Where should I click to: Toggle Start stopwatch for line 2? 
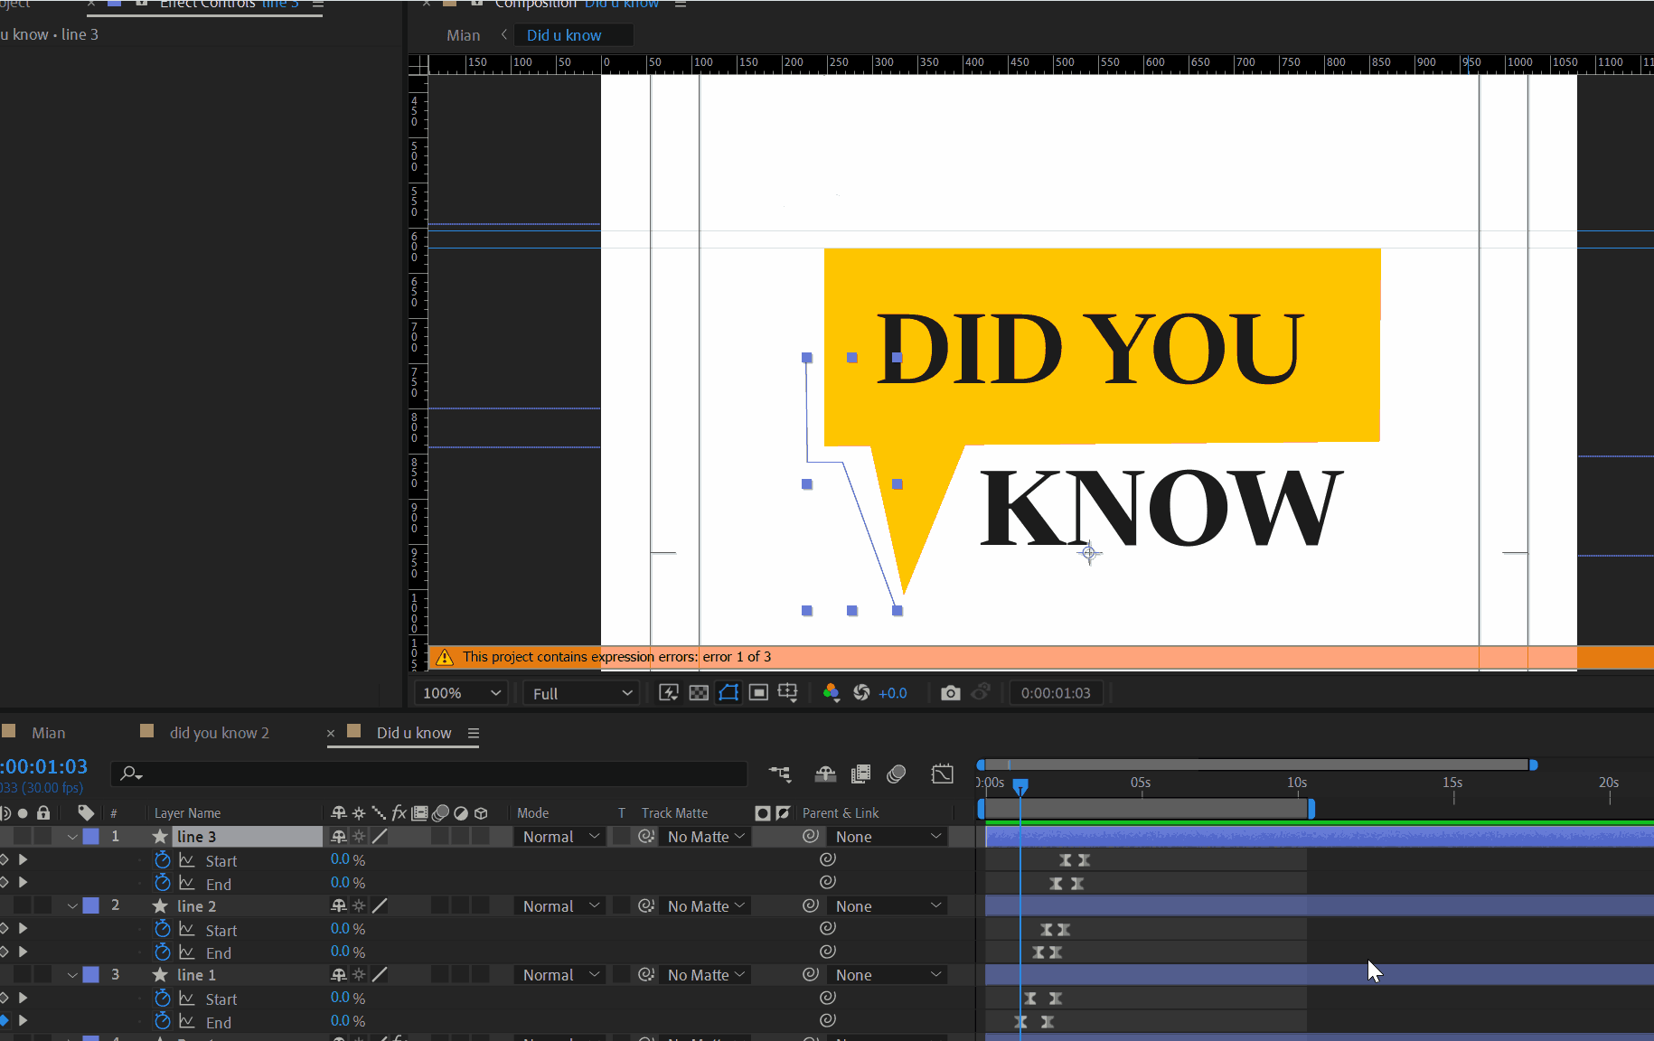[x=163, y=929]
